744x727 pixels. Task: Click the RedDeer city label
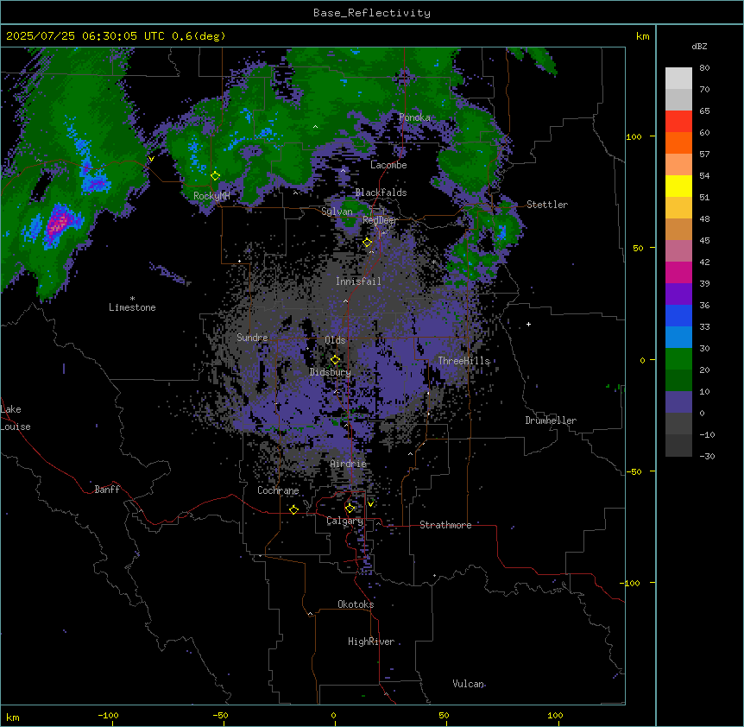(x=380, y=220)
